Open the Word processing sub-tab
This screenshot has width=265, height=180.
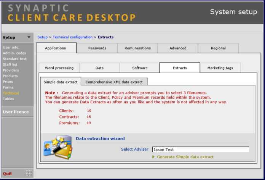[59, 68]
